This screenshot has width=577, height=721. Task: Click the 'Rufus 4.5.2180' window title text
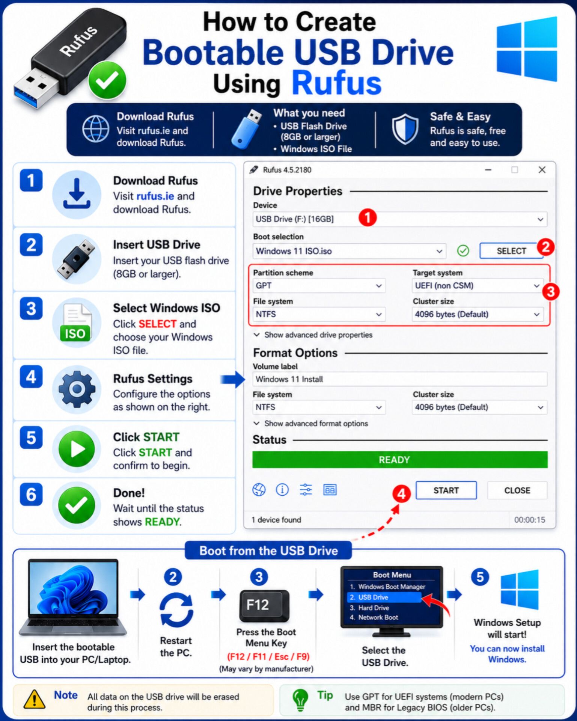(287, 170)
